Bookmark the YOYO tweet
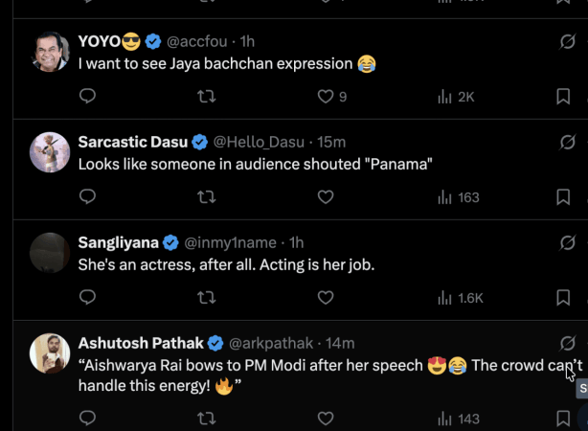This screenshot has width=588, height=431. tap(563, 96)
